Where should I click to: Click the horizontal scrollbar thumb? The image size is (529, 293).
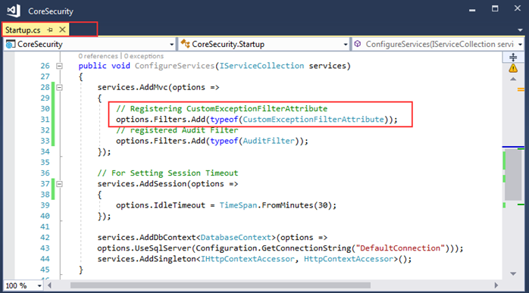tap(221, 285)
